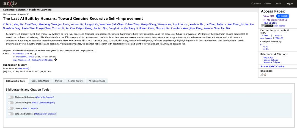Bookmark paper with Reddit icon

click(x=265, y=74)
